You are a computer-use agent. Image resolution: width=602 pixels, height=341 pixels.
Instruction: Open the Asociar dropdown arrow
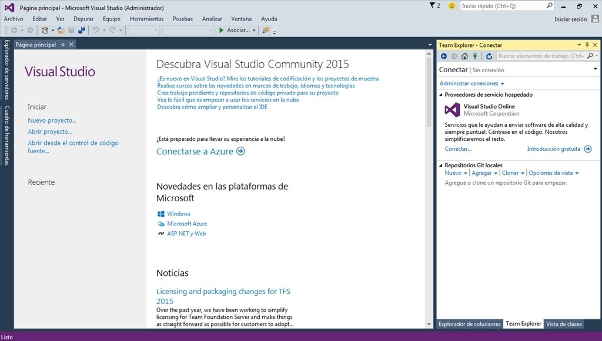[x=254, y=31]
